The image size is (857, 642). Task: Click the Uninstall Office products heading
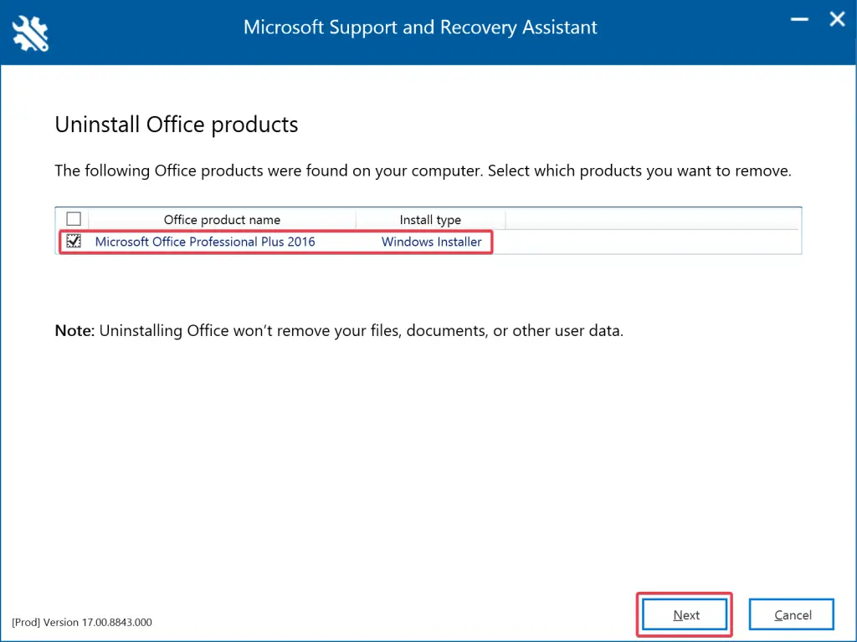pos(177,125)
